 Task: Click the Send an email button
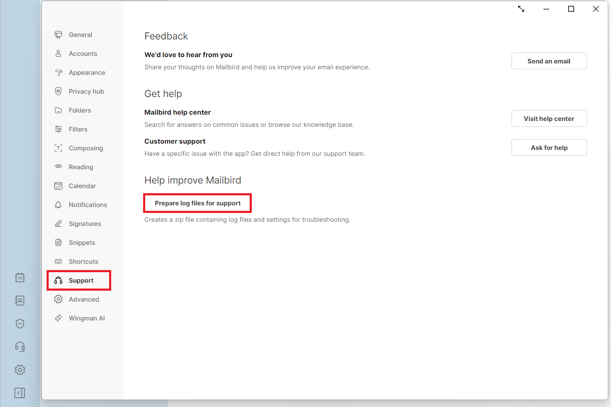click(x=549, y=61)
